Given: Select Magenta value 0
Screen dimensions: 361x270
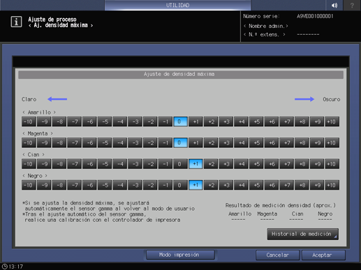Looking at the screenshot, I should 180,143.
